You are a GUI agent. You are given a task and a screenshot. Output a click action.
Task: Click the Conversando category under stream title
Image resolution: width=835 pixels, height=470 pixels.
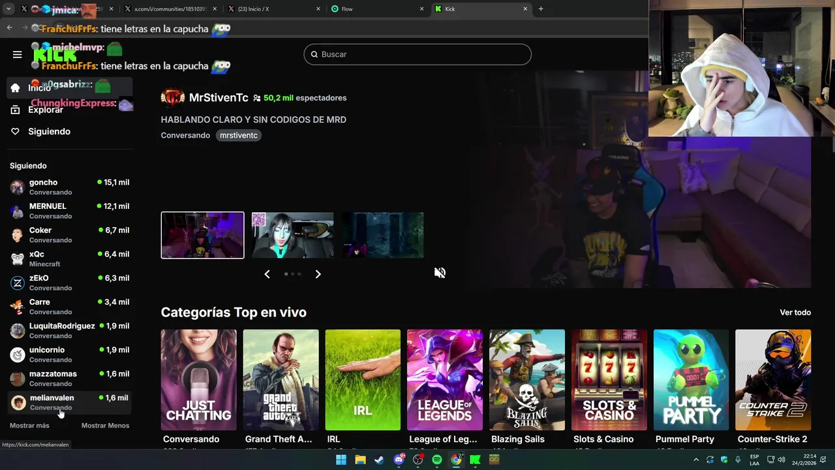tap(185, 135)
